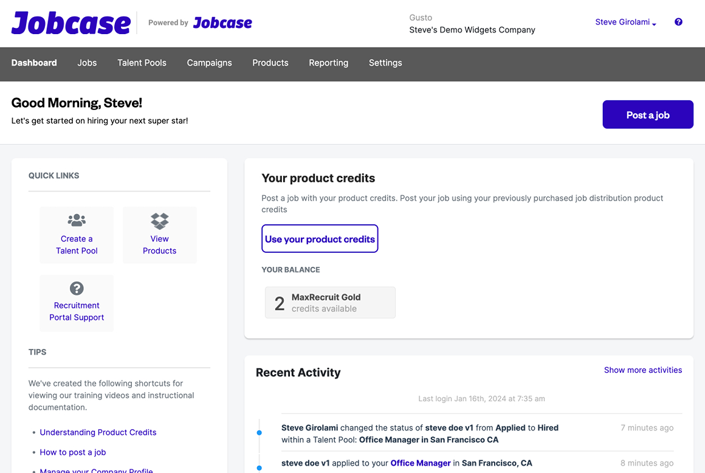Click the Post a job button
Viewport: 705px width, 473px height.
pos(647,115)
